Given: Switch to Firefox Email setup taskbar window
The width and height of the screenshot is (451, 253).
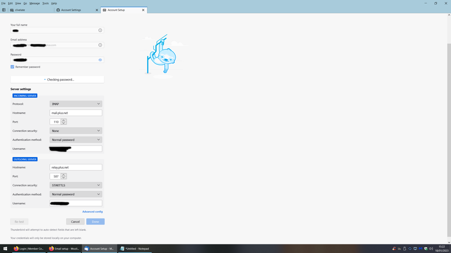Looking at the screenshot, I should (64, 248).
